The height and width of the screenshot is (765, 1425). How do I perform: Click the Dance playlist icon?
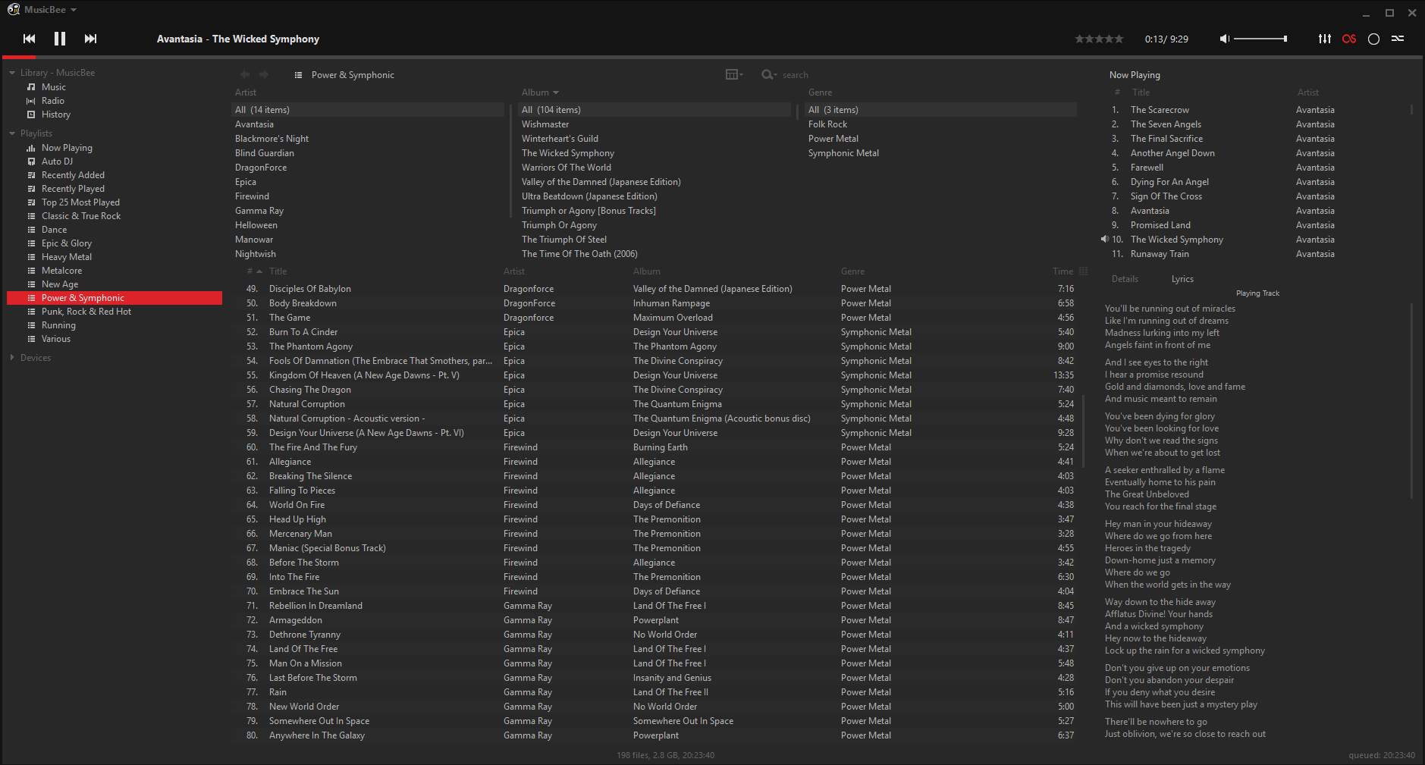[x=31, y=230]
